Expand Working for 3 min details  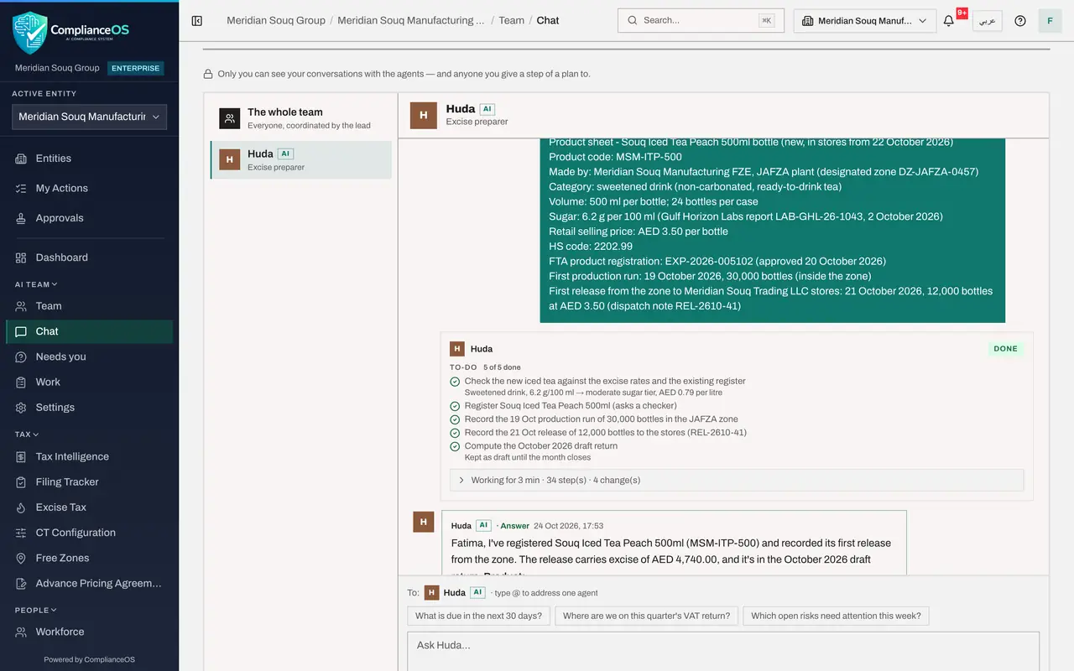(737, 480)
